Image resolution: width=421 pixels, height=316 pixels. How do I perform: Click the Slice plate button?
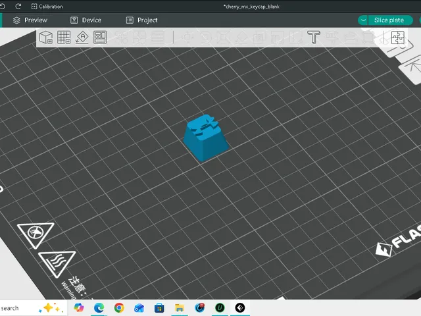coord(390,20)
